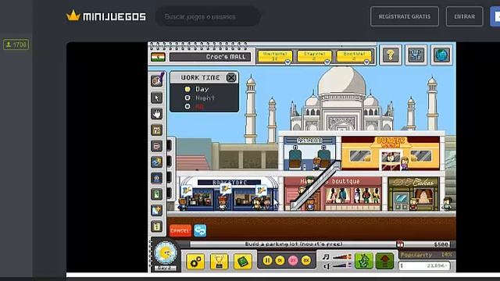Click the Bookstore shop
The width and height of the screenshot is (500, 281).
tap(229, 194)
